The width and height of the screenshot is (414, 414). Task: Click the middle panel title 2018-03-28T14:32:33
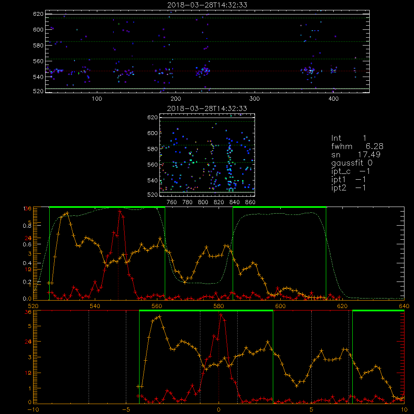point(207,108)
